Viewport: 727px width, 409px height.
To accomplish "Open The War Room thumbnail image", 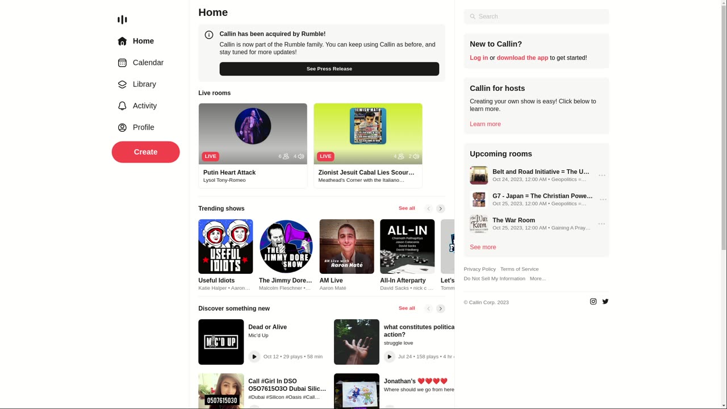I will coord(479,224).
